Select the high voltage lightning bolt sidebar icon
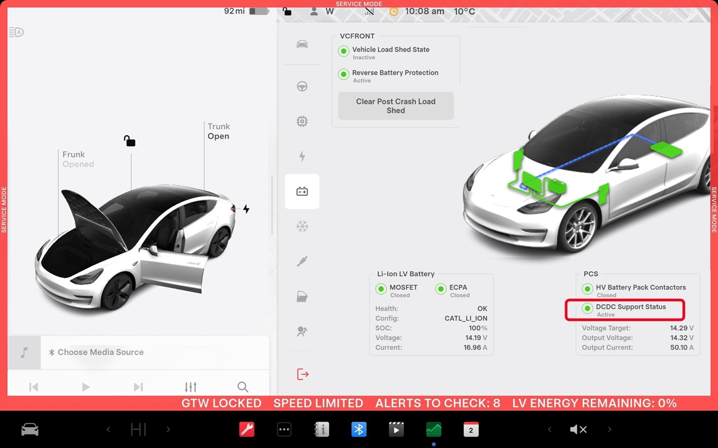Viewport: 718px width, 448px height. [302, 157]
